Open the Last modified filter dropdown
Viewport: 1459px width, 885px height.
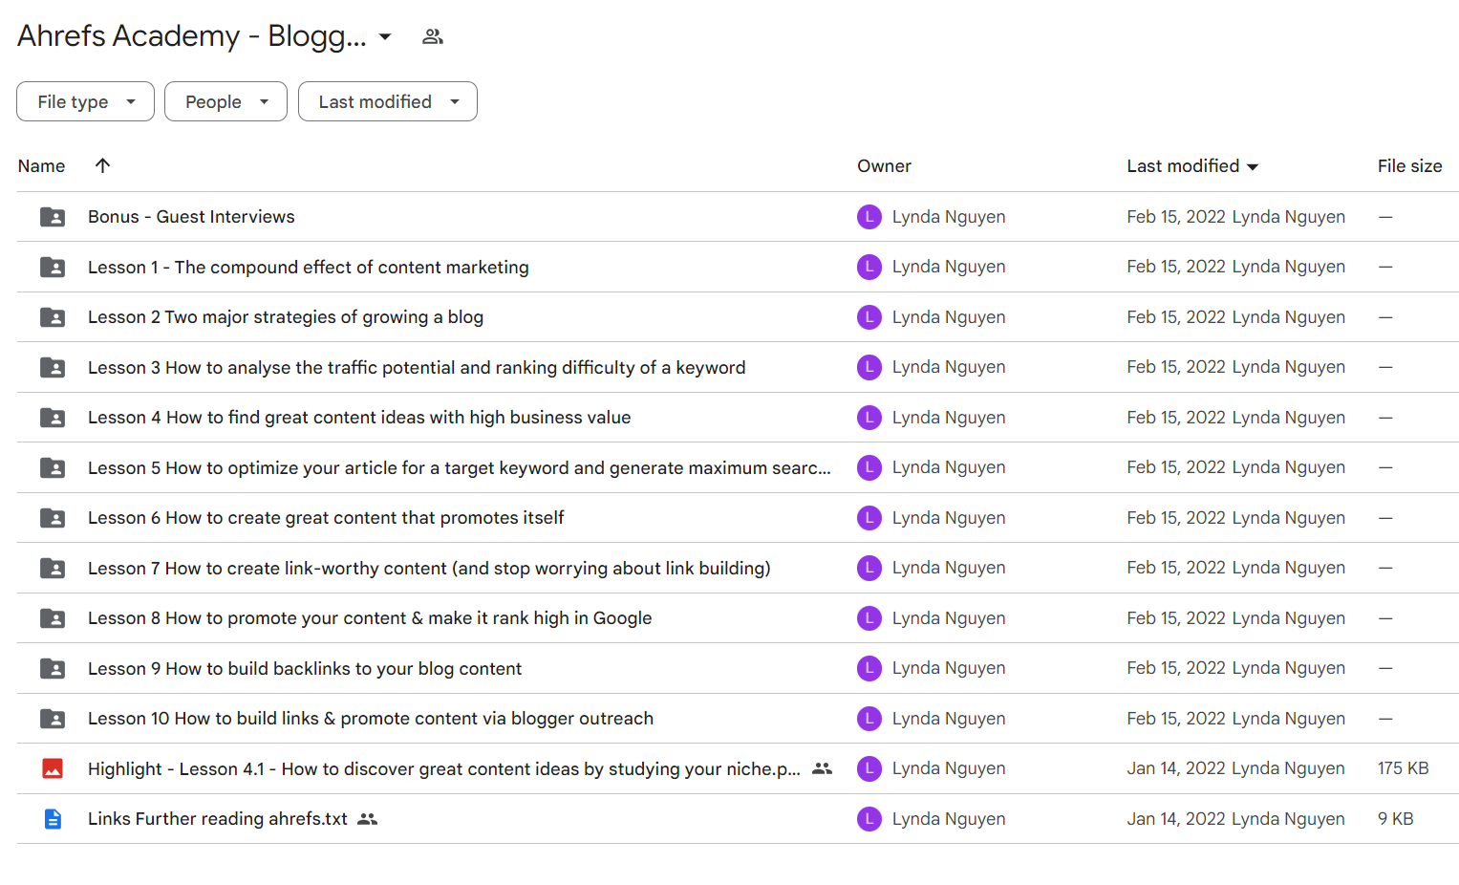(388, 101)
